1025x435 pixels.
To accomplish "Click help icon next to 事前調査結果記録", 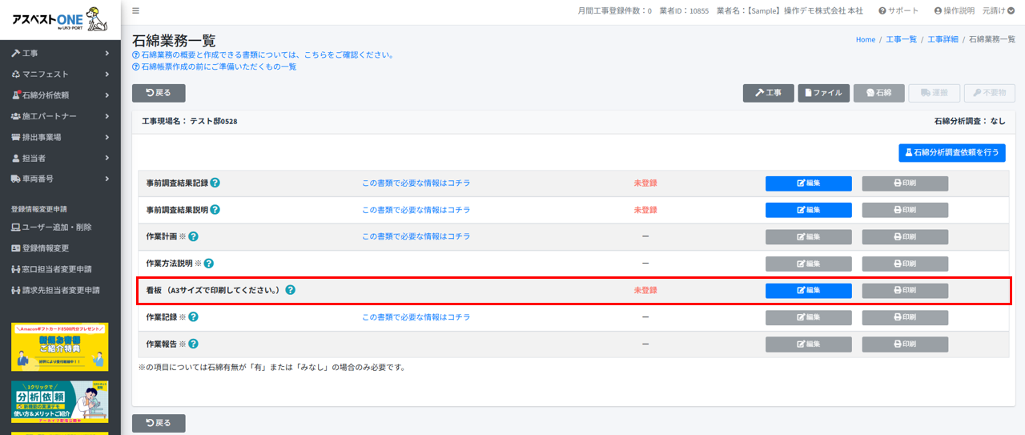I will click(215, 183).
